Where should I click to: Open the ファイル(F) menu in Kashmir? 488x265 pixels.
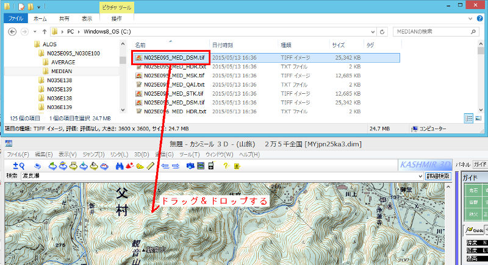click(18, 155)
